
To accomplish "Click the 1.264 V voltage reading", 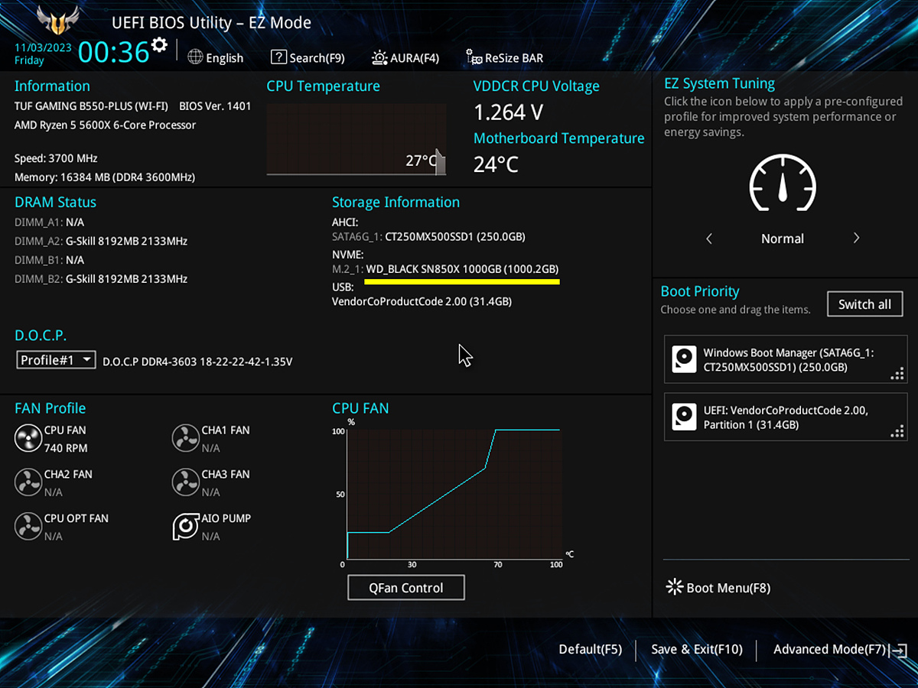I will click(x=508, y=112).
